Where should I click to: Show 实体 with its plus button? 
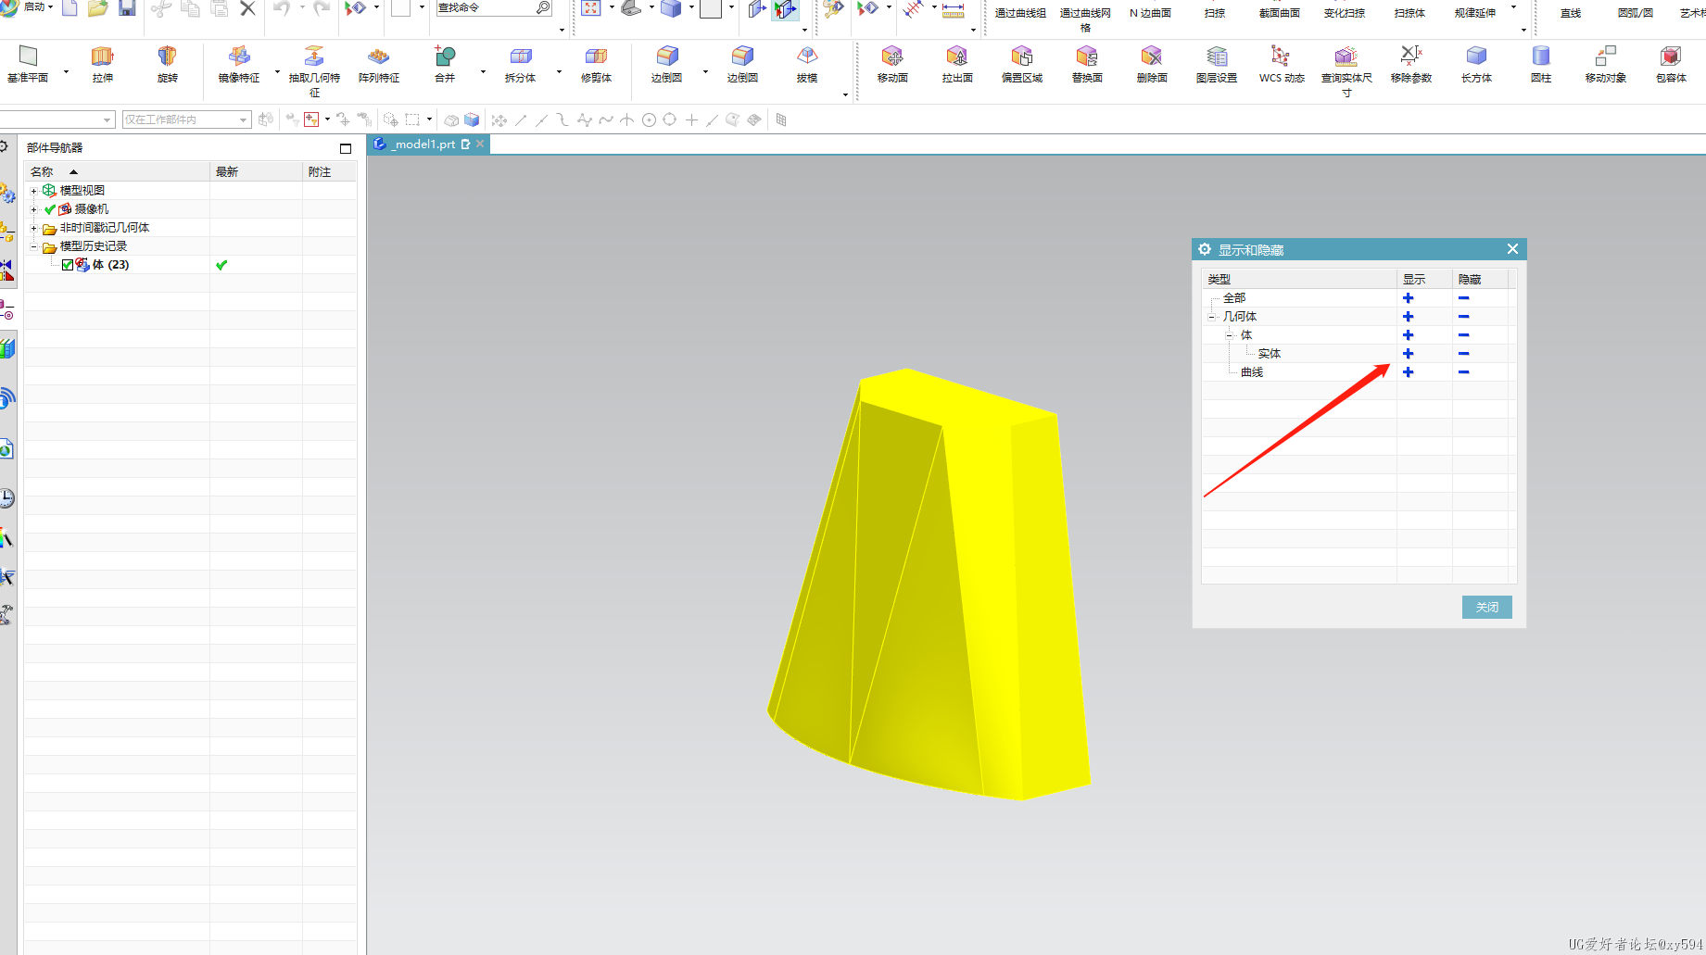pyautogui.click(x=1408, y=354)
